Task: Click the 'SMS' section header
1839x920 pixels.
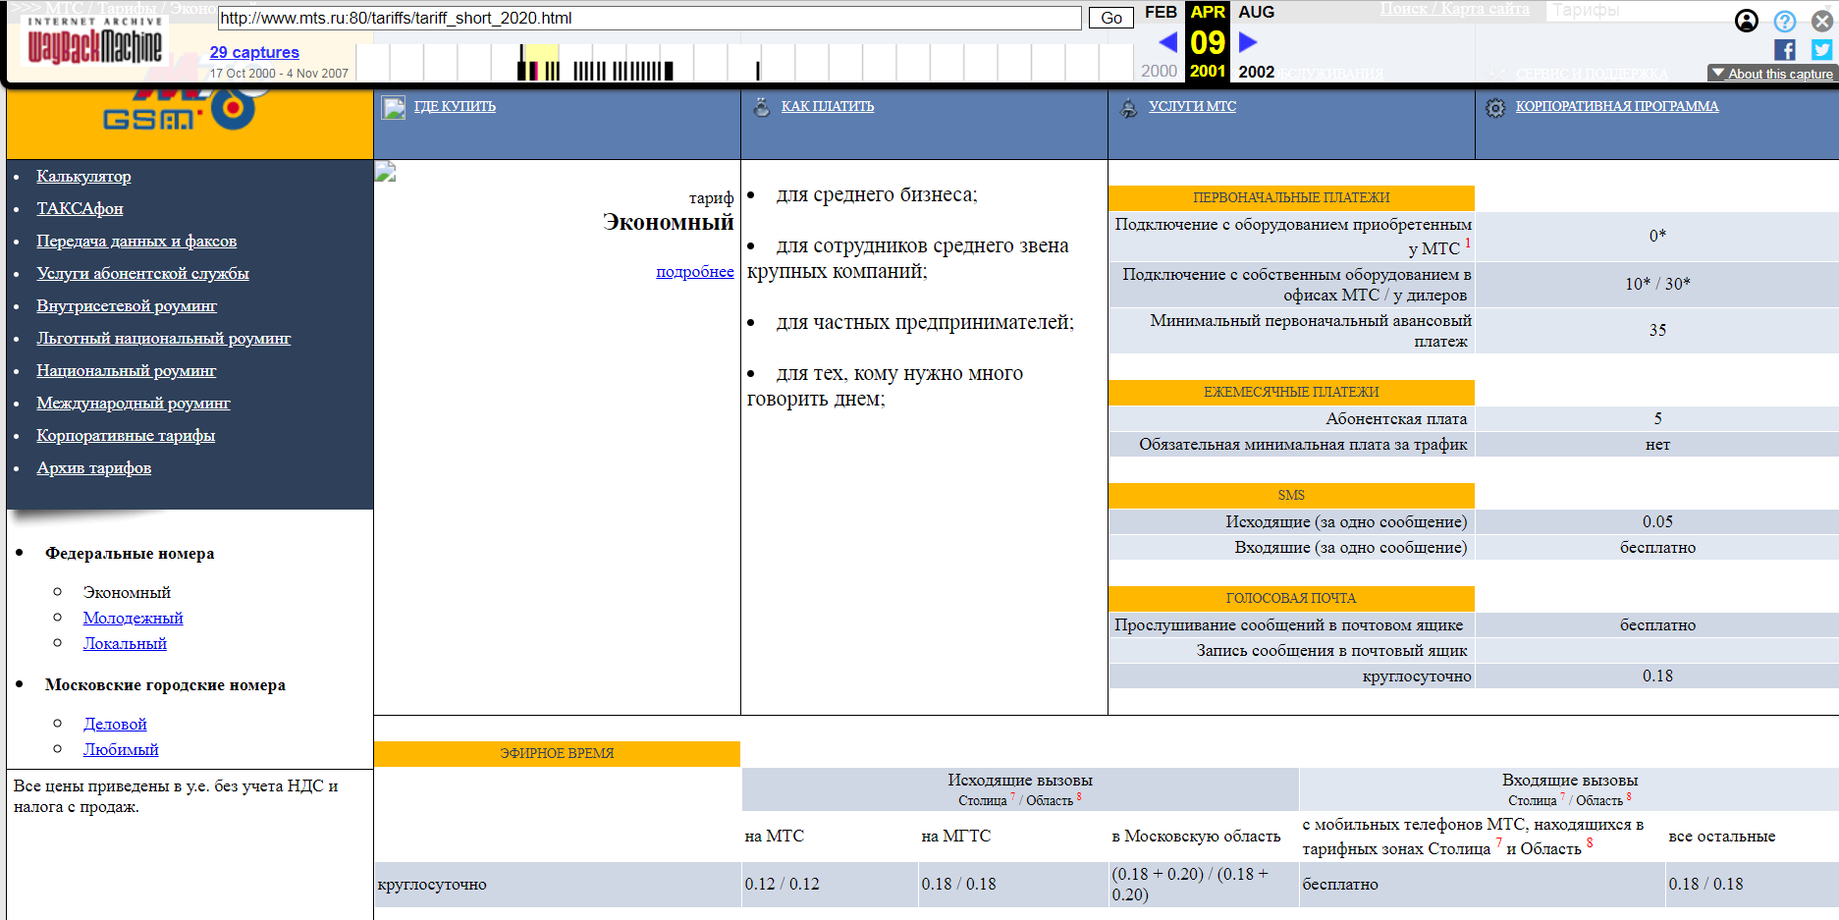Action: pos(1291,495)
